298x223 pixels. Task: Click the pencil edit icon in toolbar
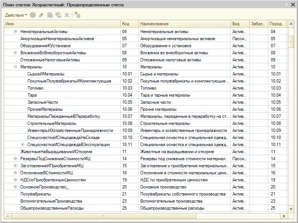pyautogui.click(x=41, y=15)
